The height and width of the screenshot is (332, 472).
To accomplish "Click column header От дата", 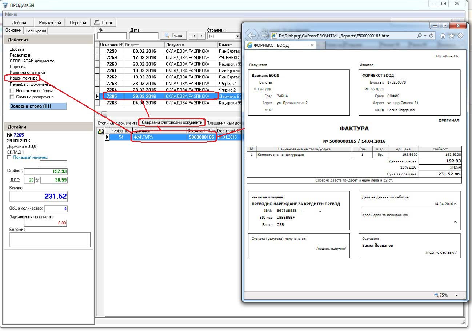I will [144, 45].
